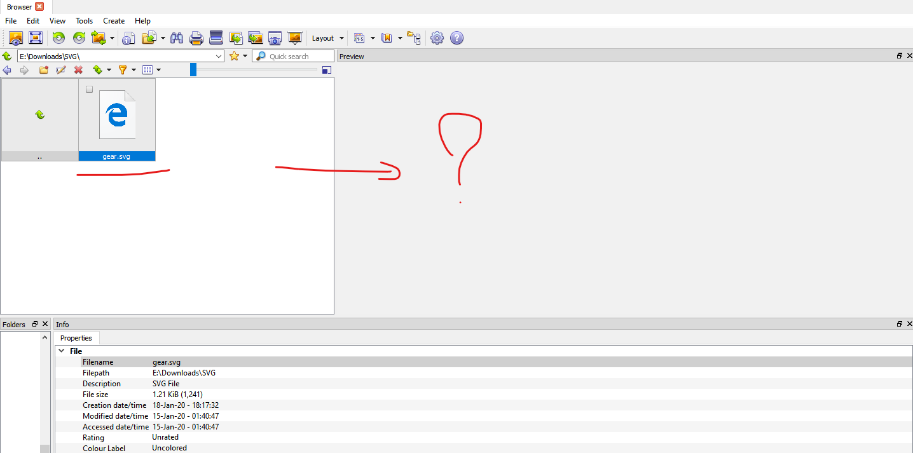This screenshot has width=913, height=453.
Task: Click the fullscreen view icon
Action: coord(36,38)
